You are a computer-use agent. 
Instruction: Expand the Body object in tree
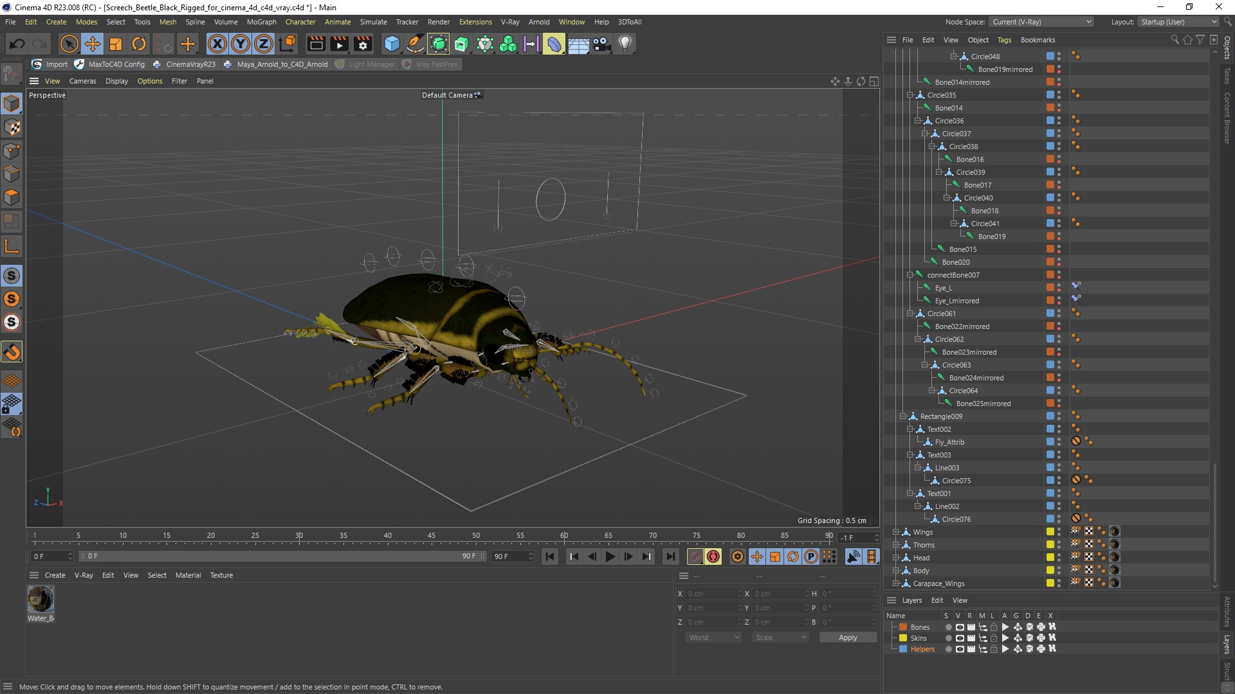[x=895, y=571]
